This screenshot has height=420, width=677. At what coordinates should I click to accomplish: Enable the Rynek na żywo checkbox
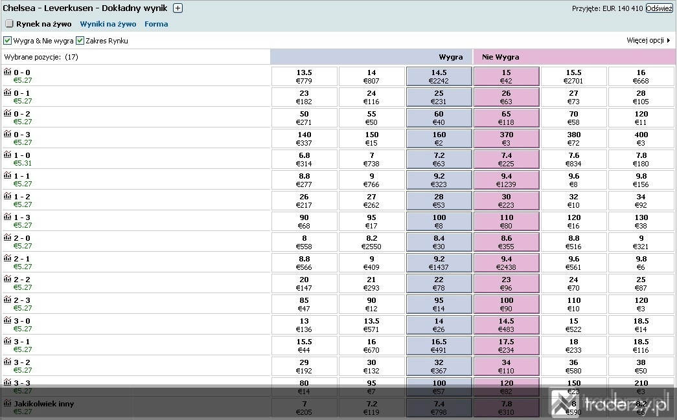10,24
